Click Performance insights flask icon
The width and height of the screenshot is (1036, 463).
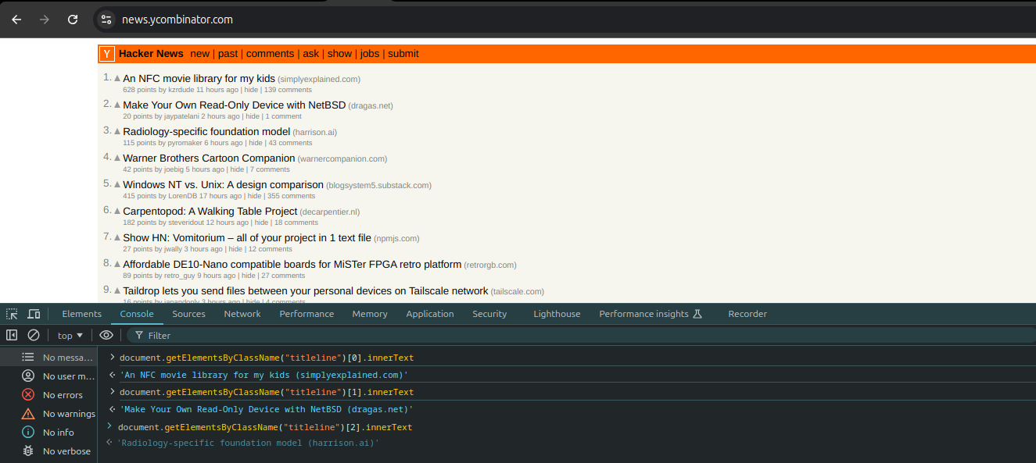[697, 314]
